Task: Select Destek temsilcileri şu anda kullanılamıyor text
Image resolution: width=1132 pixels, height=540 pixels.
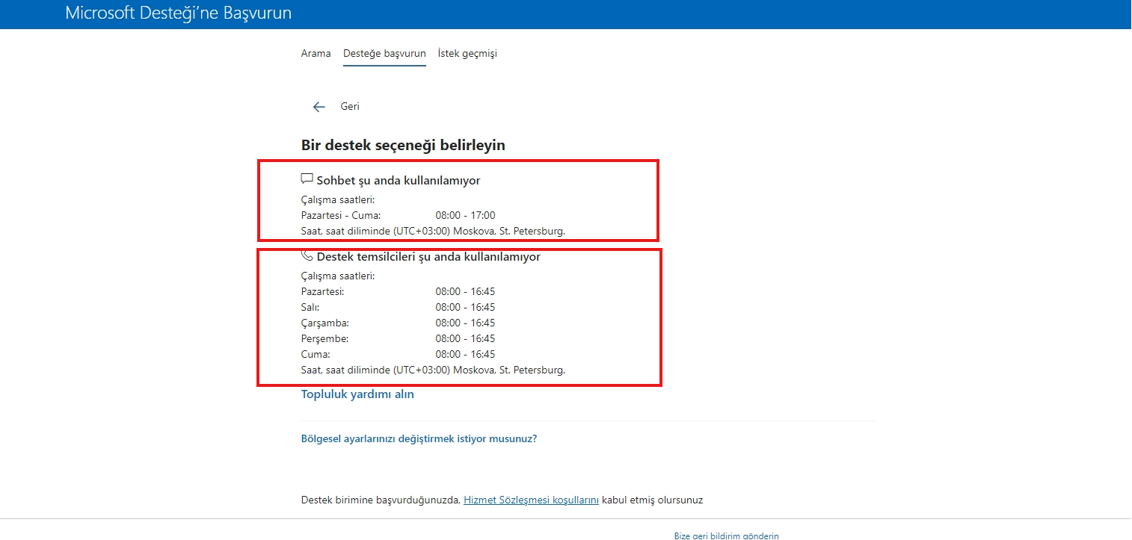Action: [428, 256]
